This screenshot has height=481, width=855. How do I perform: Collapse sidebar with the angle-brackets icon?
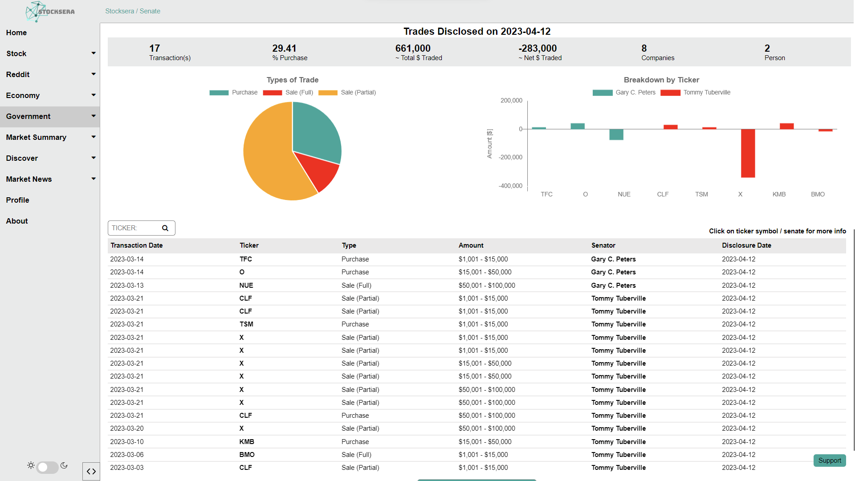click(x=91, y=471)
